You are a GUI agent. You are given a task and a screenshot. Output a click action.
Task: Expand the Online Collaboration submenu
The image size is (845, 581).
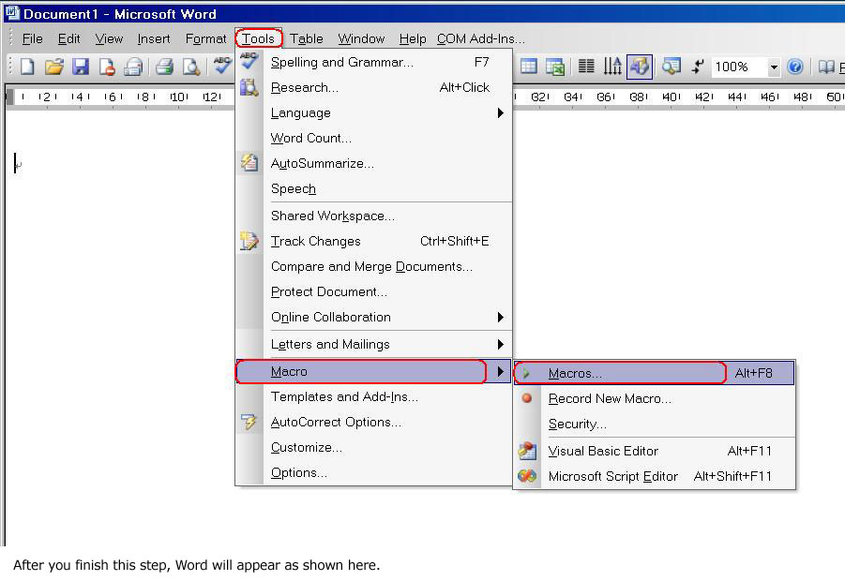[373, 317]
